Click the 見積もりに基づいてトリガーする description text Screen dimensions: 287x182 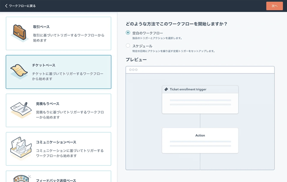point(70,115)
